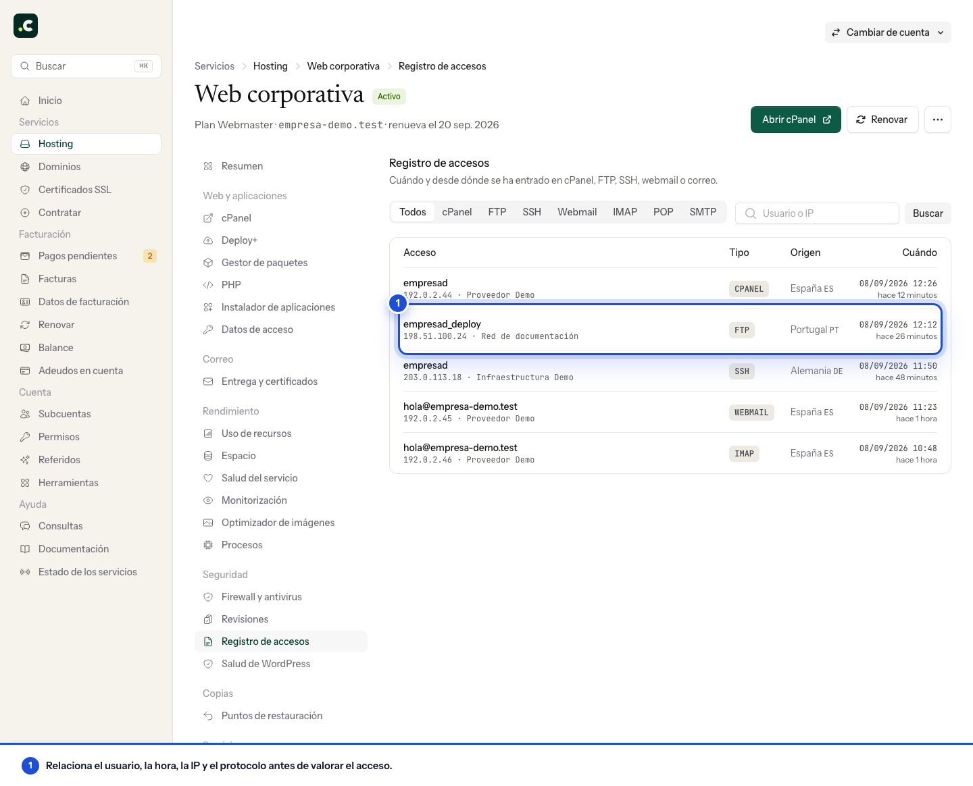
Task: Click the Gestor de paquetes box icon
Action: click(208, 263)
